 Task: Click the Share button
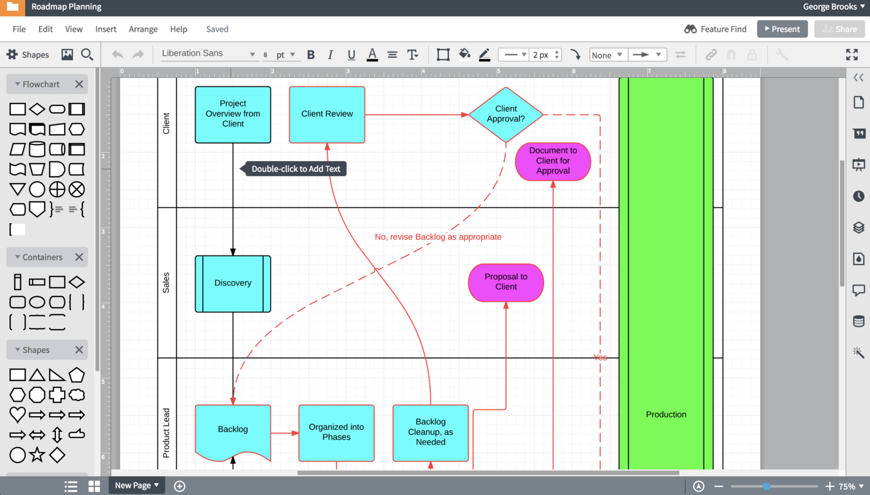[x=840, y=29]
